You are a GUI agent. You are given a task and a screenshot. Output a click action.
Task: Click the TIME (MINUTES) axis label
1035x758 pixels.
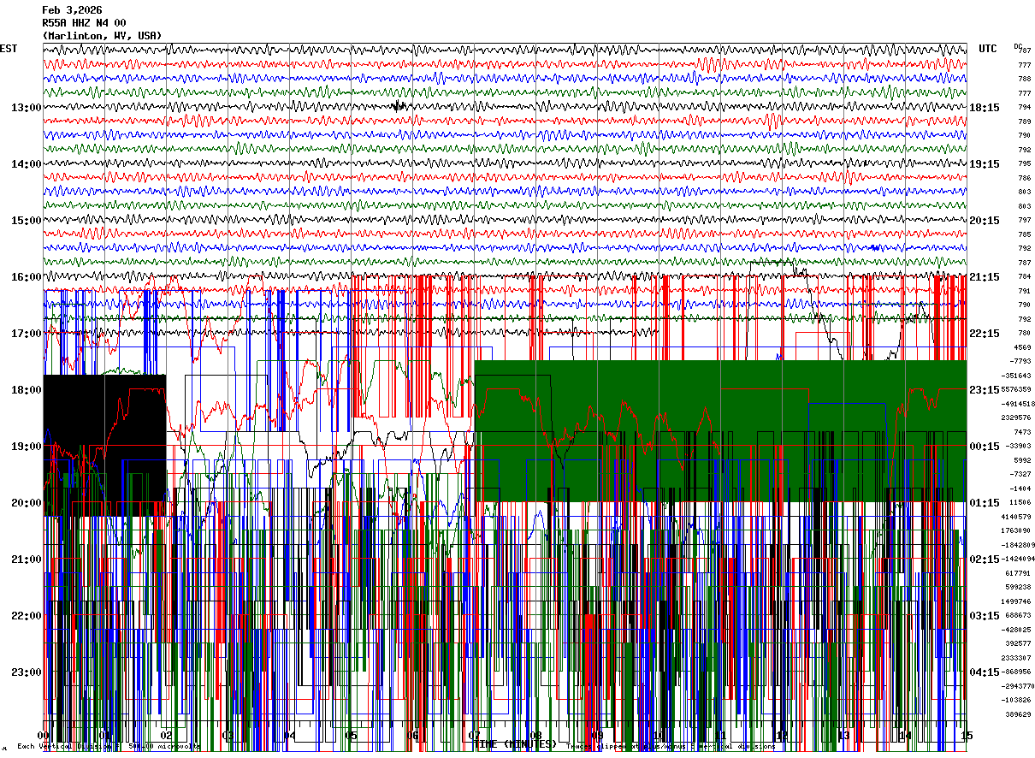[516, 743]
